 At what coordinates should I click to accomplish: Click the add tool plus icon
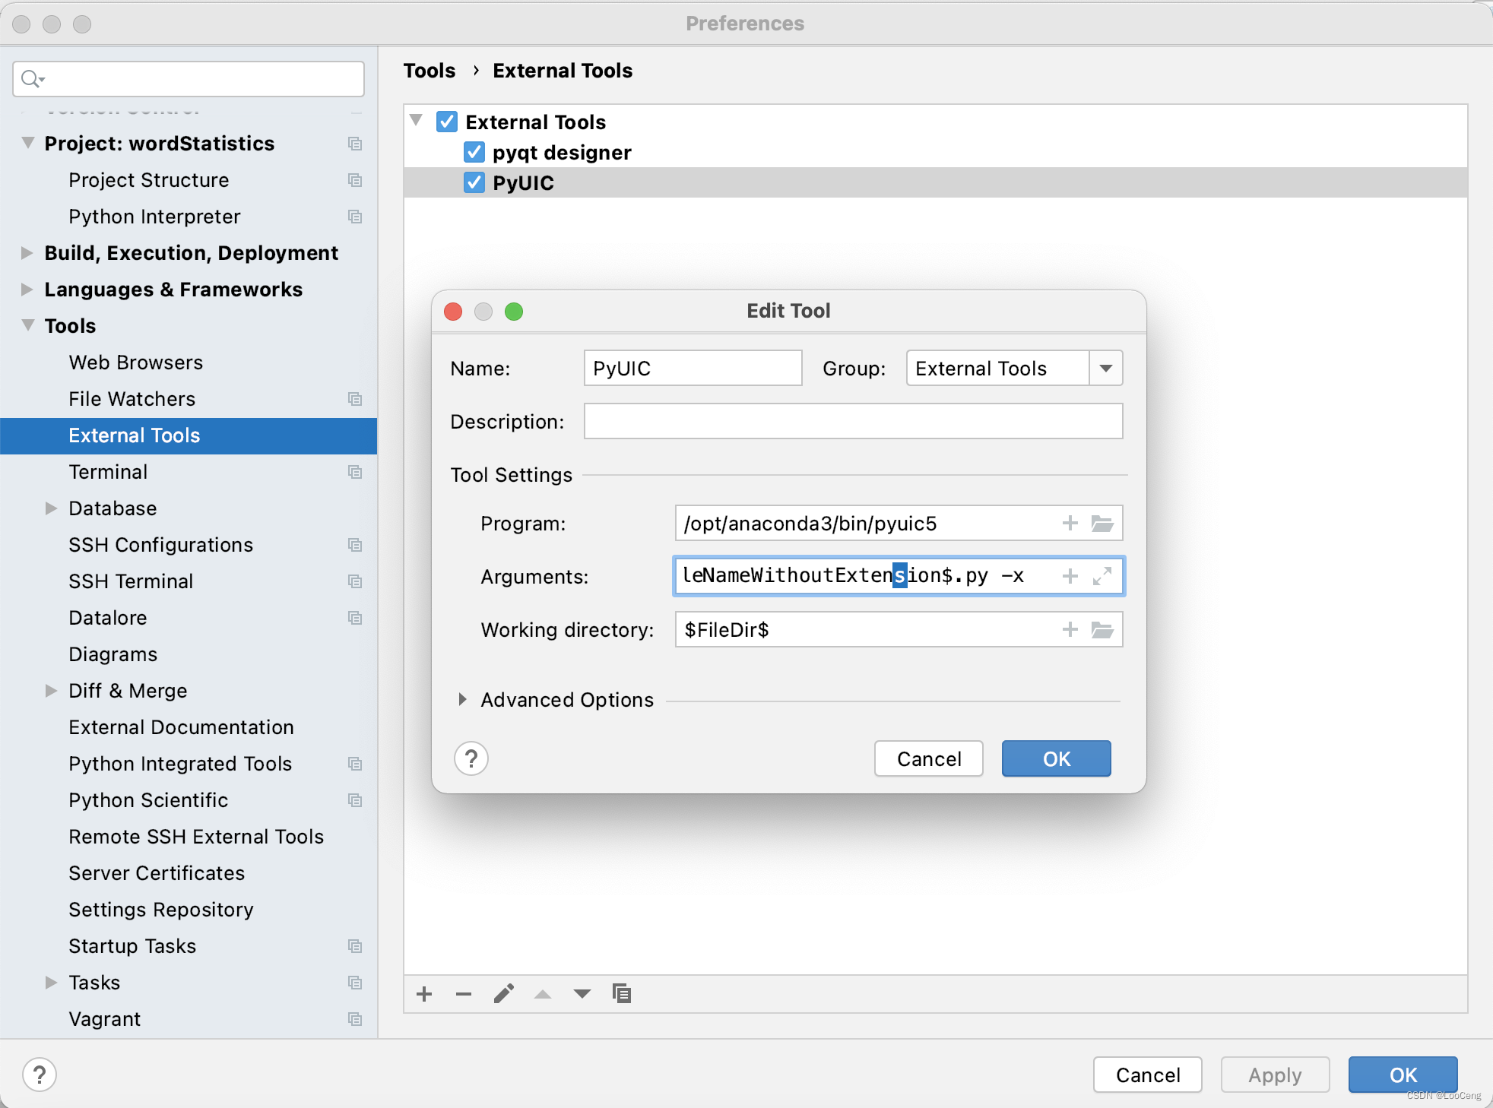pos(424,994)
